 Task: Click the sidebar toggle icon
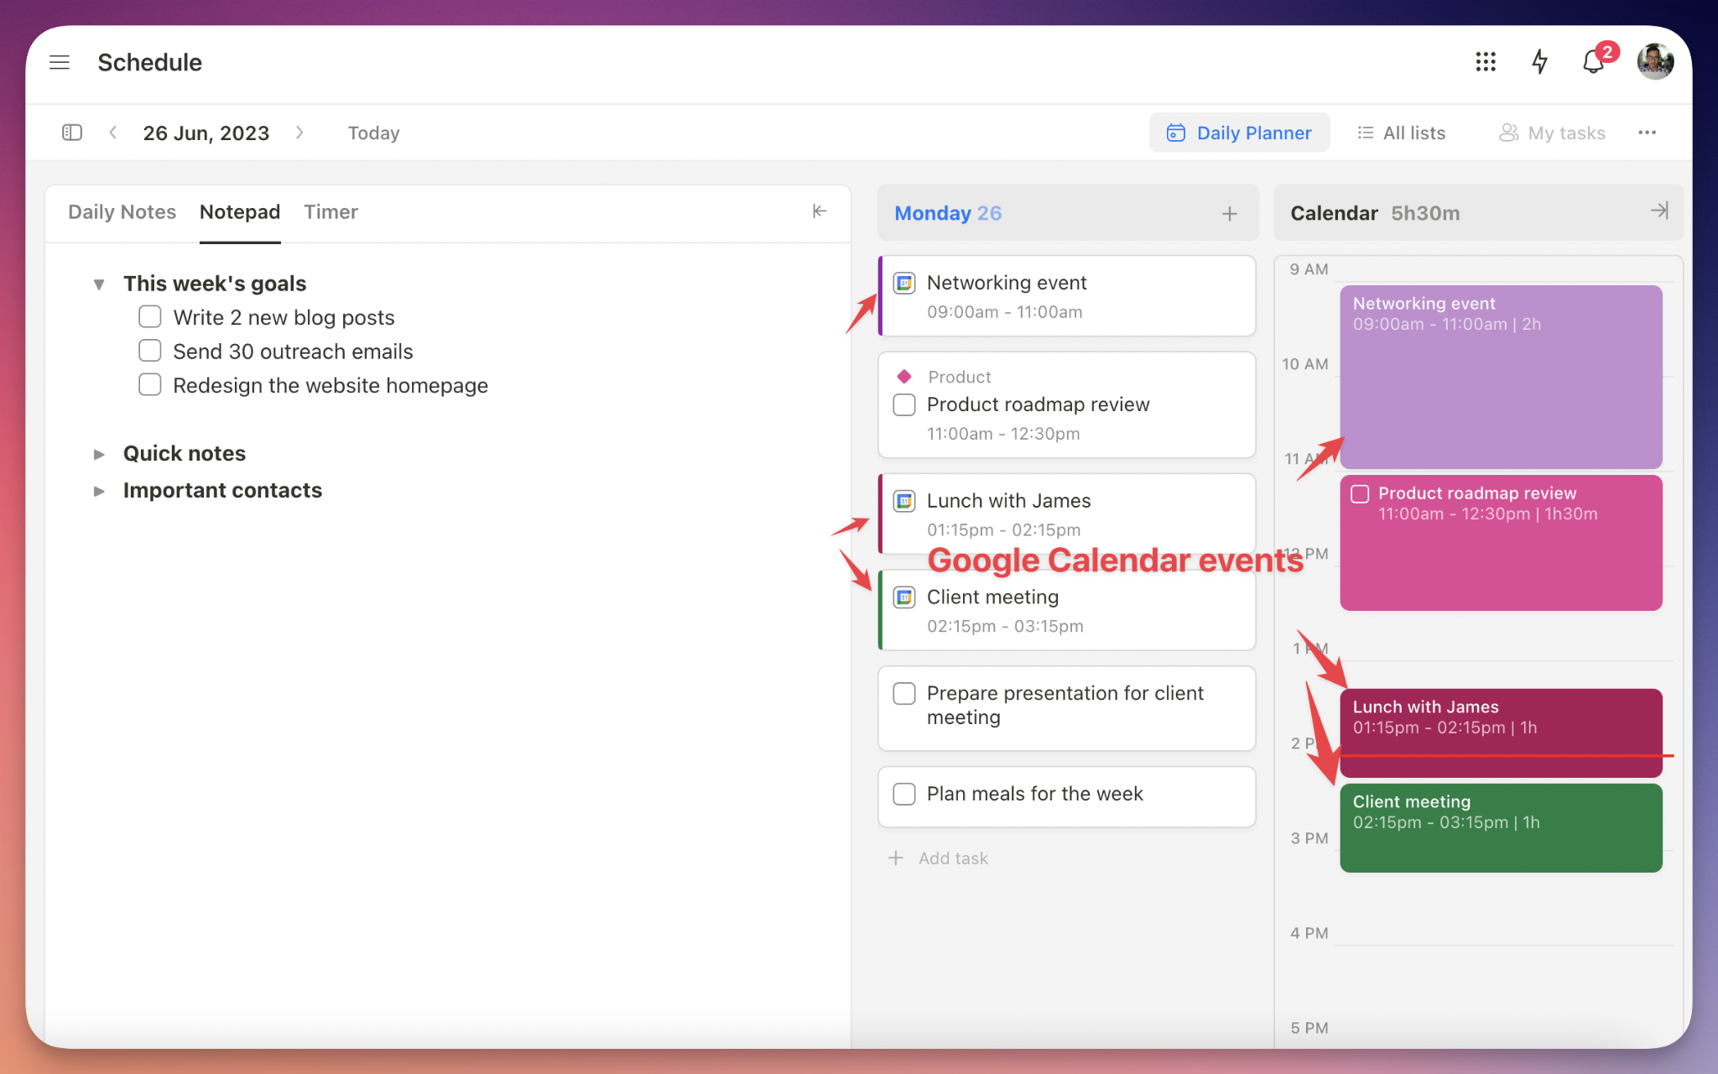pos(72,133)
